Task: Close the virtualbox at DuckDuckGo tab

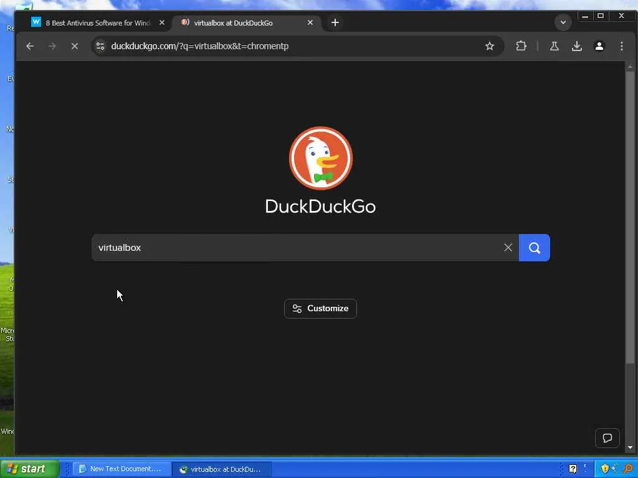Action: pyautogui.click(x=310, y=23)
